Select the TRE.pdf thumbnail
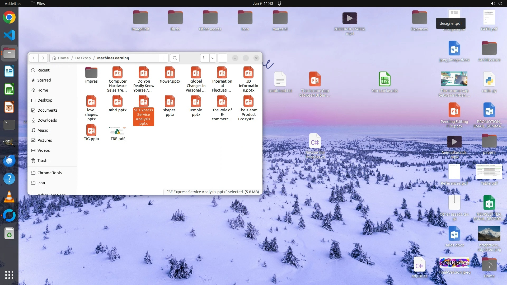This screenshot has height=285, width=507. [118, 131]
